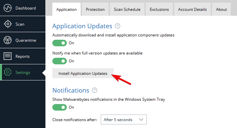Open the About tab
The width and height of the screenshot is (237, 128).
click(x=221, y=9)
